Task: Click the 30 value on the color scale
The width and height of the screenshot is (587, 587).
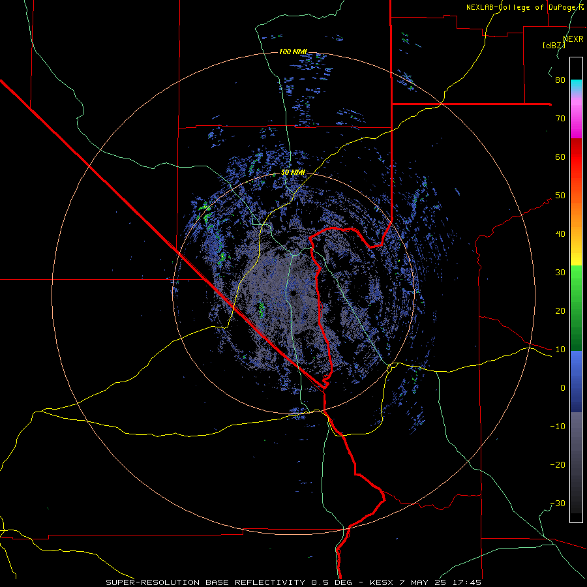Action: [x=560, y=273]
